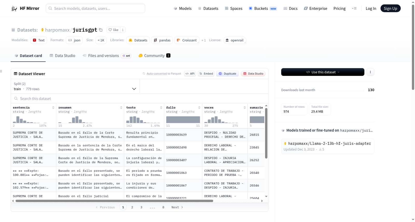Image resolution: width=415 pixels, height=222 pixels.
Task: Expand the +1 libraries indicator
Action: click(204, 40)
